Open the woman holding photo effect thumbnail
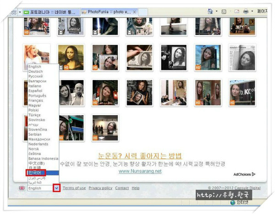 click(140, 93)
